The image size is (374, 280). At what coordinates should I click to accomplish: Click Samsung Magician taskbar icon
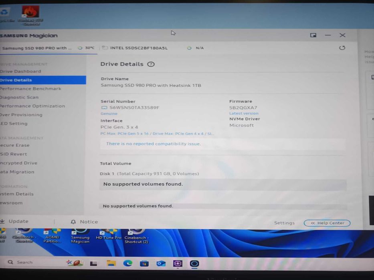tap(194, 264)
